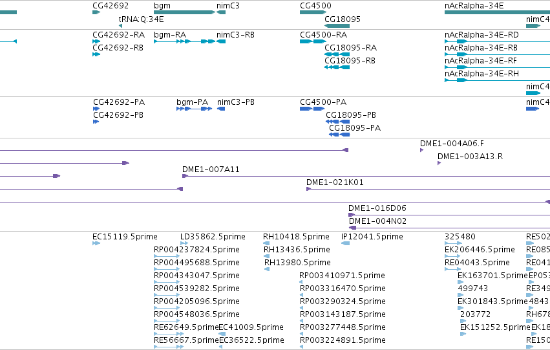The width and height of the screenshot is (550, 350).
Task: Select the nimC3-PB protein
Action: [x=221, y=109]
